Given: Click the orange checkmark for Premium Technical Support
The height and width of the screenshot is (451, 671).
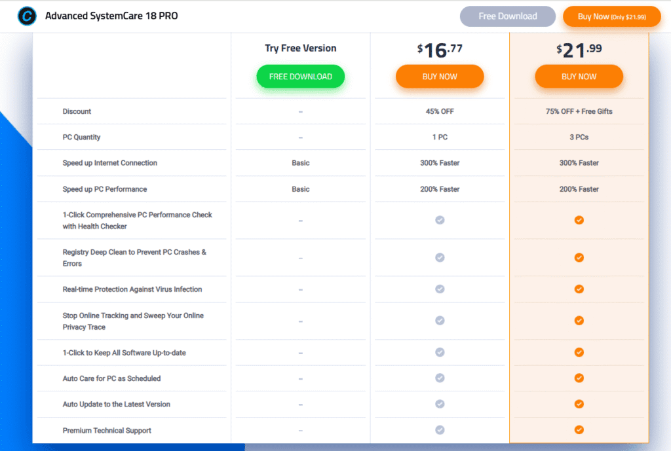Looking at the screenshot, I should pos(579,430).
